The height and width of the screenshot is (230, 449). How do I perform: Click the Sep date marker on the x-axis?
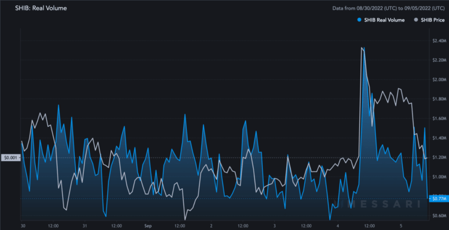[148, 225]
